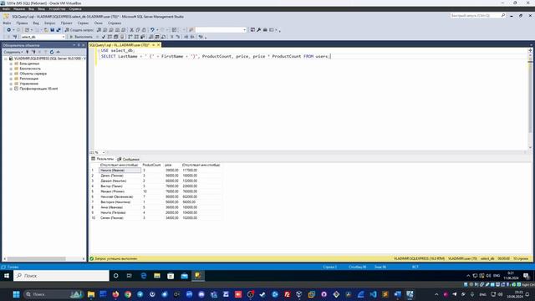Expand the Профилировщик XEvent tree node

click(x=11, y=89)
